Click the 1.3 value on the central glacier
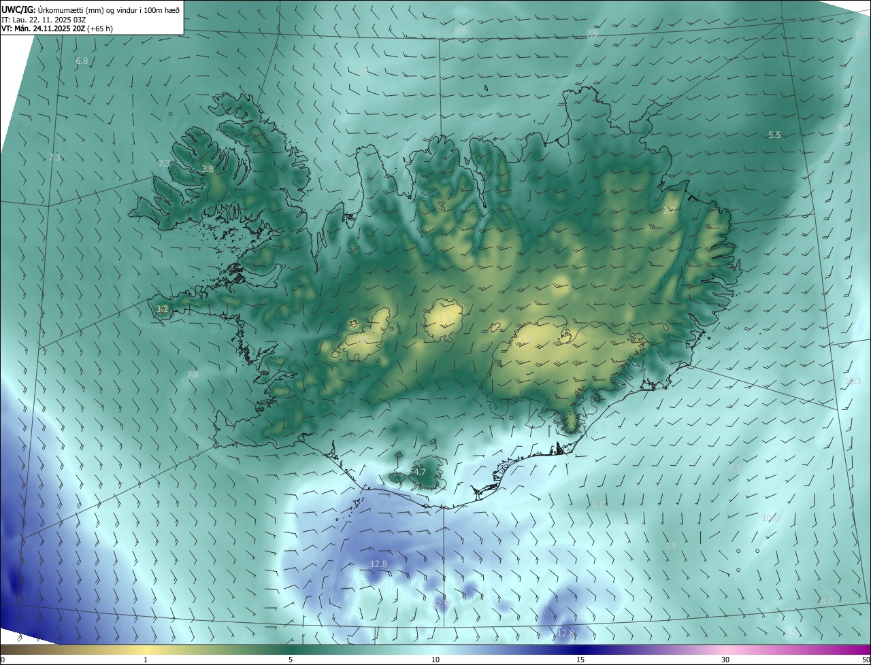This screenshot has height=665, width=871. (444, 318)
